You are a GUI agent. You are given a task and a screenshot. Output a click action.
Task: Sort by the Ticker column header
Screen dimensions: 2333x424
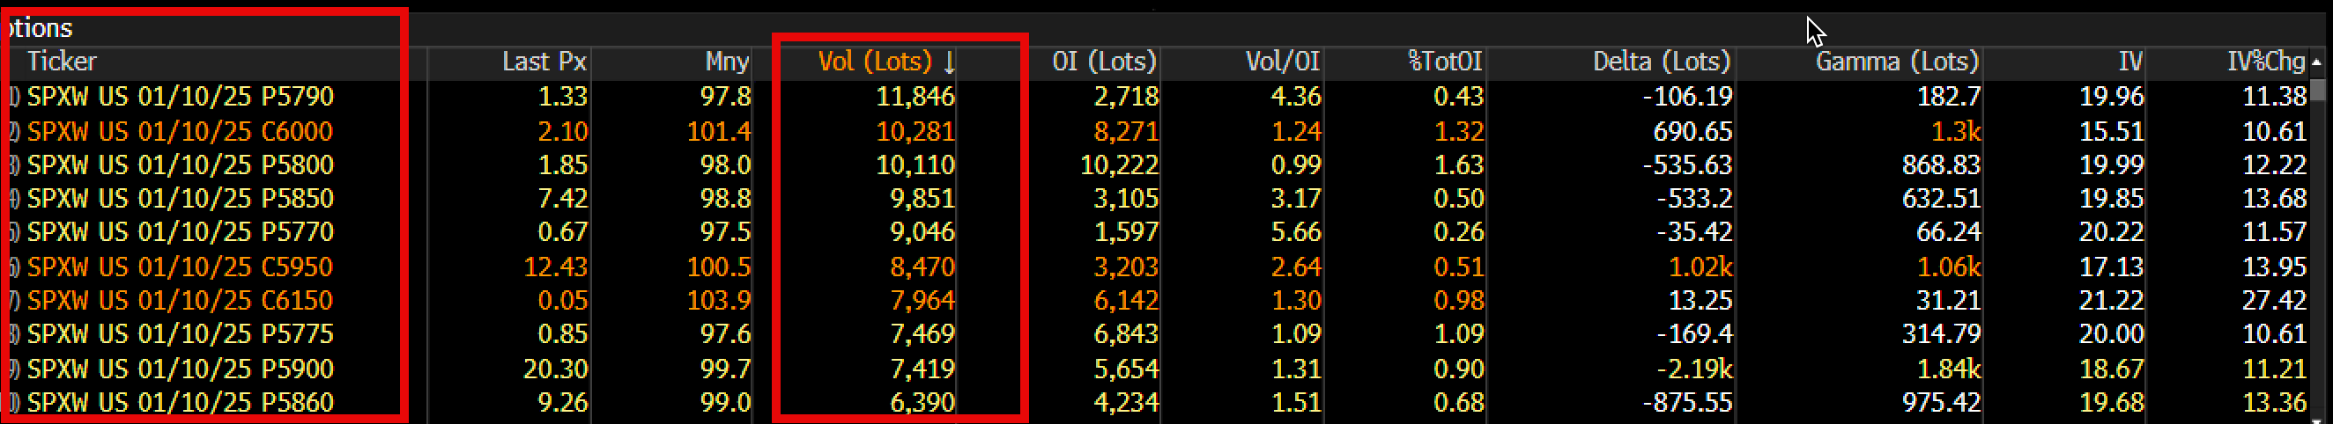pyautogui.click(x=62, y=62)
